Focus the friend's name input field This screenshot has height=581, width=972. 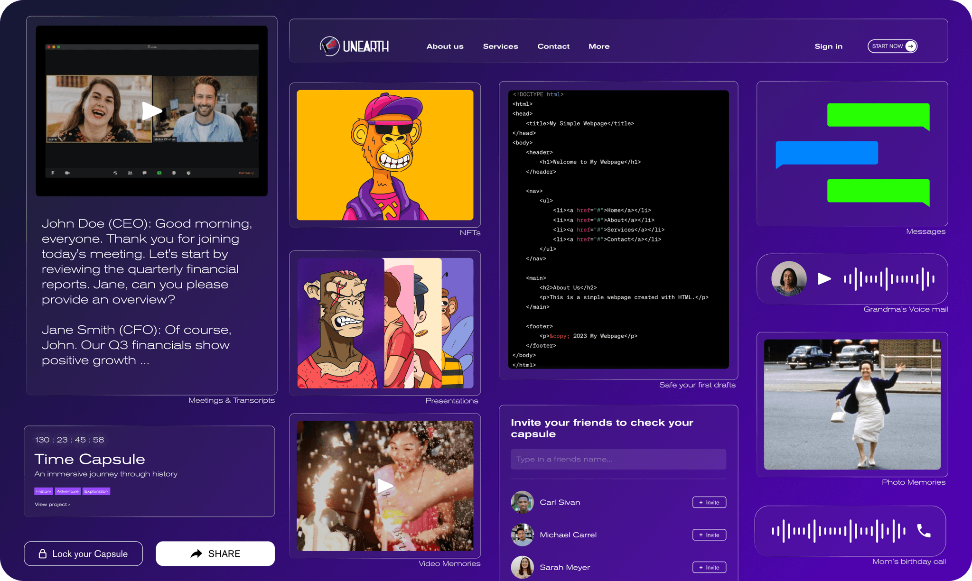[x=618, y=459]
